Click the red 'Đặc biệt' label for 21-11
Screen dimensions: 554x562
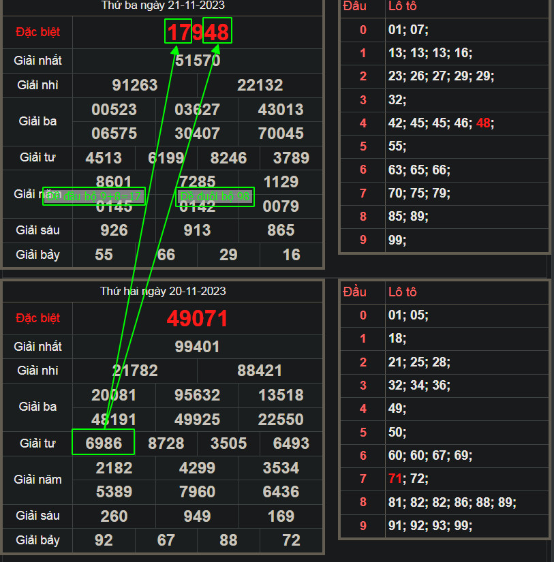(37, 32)
